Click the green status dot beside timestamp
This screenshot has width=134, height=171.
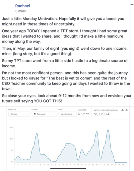coord(13,12)
